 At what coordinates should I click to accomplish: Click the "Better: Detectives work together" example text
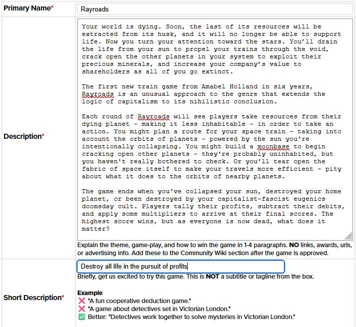click(x=191, y=317)
